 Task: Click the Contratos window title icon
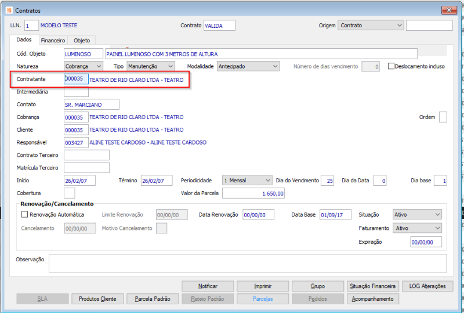pyautogui.click(x=9, y=10)
